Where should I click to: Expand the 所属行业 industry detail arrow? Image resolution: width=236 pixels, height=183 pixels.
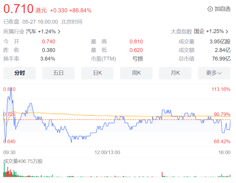(59, 32)
